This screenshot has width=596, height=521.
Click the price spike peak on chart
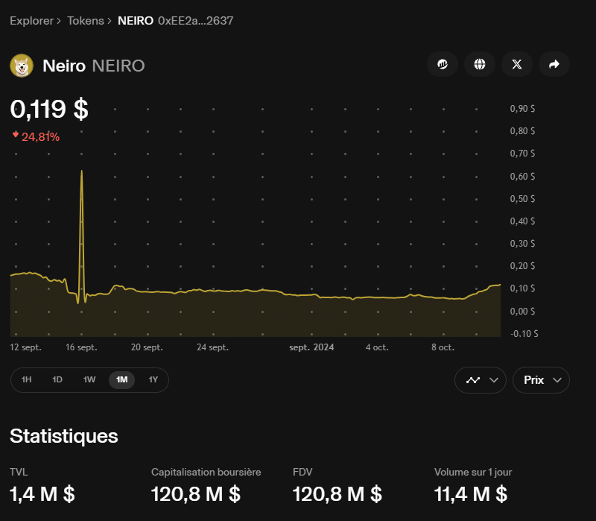(81, 171)
